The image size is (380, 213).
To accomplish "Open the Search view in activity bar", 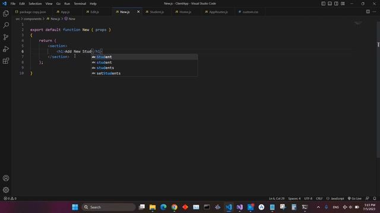I will 6,25.
